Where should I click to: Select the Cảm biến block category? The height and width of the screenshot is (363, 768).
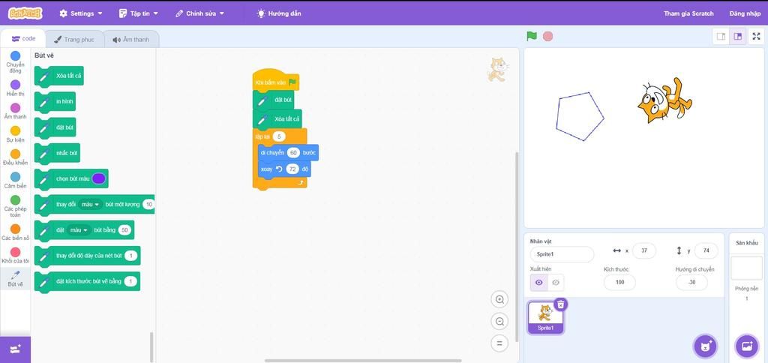[15, 180]
